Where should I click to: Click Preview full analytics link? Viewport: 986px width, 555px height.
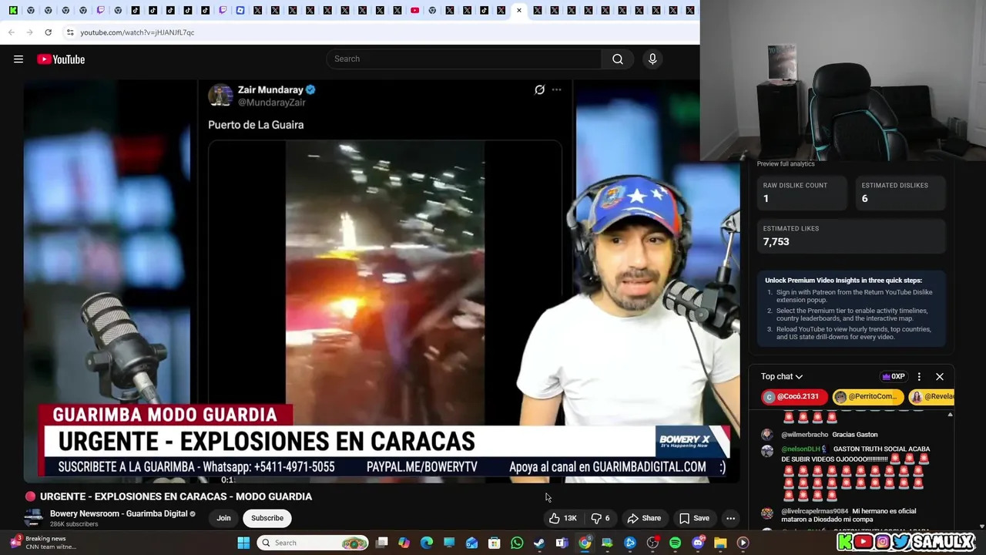pyautogui.click(x=785, y=163)
